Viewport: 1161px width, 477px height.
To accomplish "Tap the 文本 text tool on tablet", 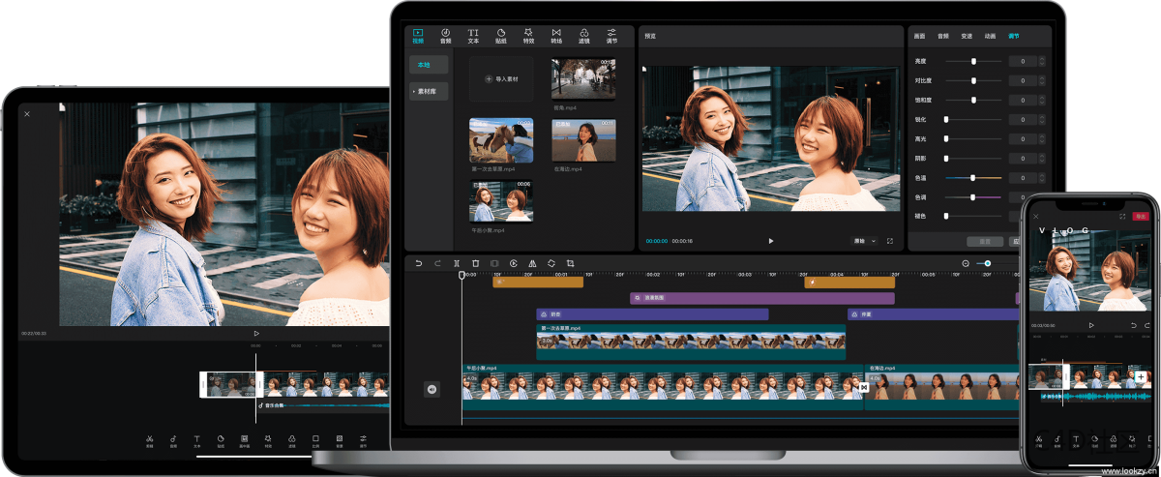I will tap(197, 442).
